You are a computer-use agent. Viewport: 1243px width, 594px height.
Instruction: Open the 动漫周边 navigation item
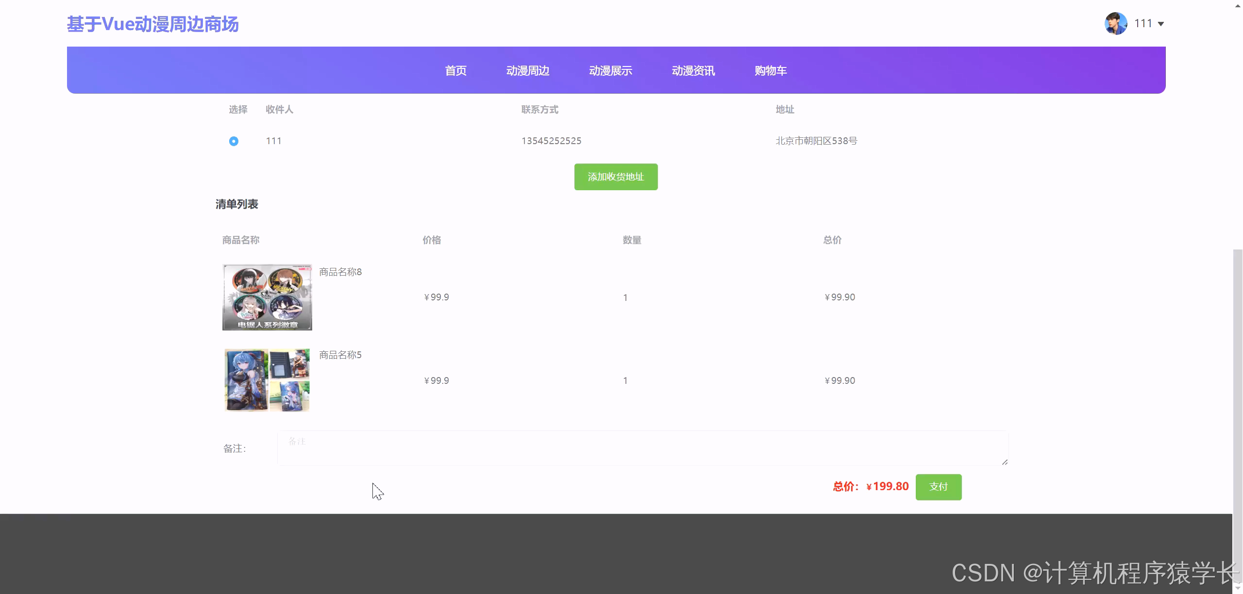(528, 71)
